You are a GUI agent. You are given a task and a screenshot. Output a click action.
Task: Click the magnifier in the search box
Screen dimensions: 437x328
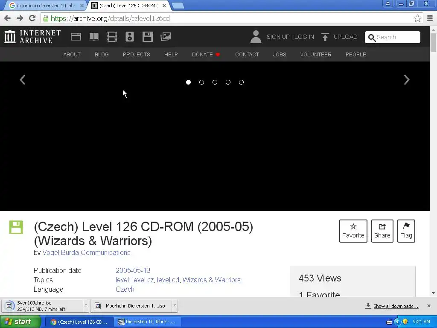[372, 38]
